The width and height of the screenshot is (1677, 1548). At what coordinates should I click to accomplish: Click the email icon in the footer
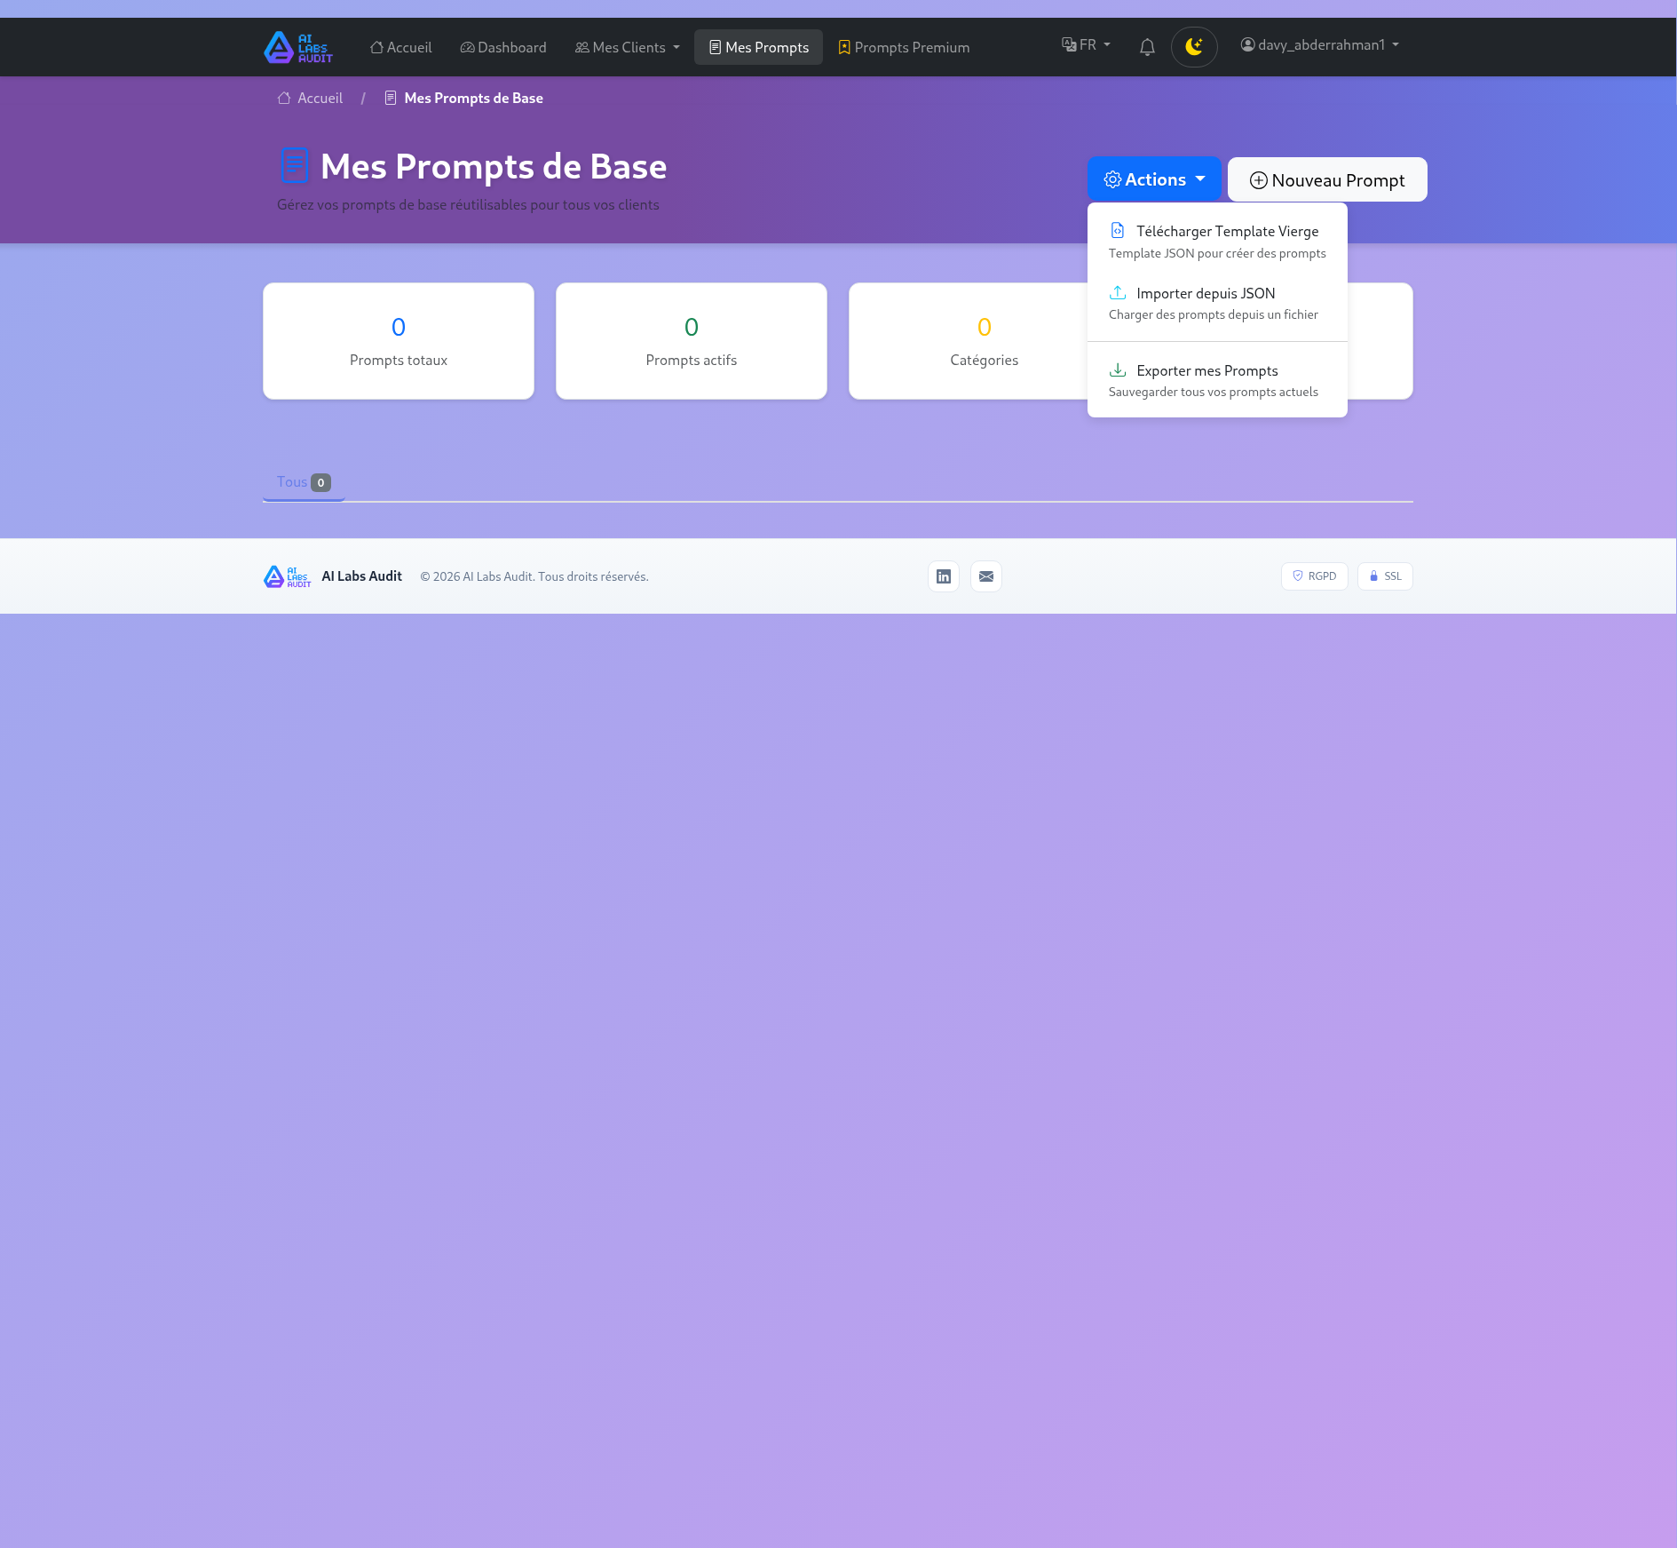click(985, 576)
